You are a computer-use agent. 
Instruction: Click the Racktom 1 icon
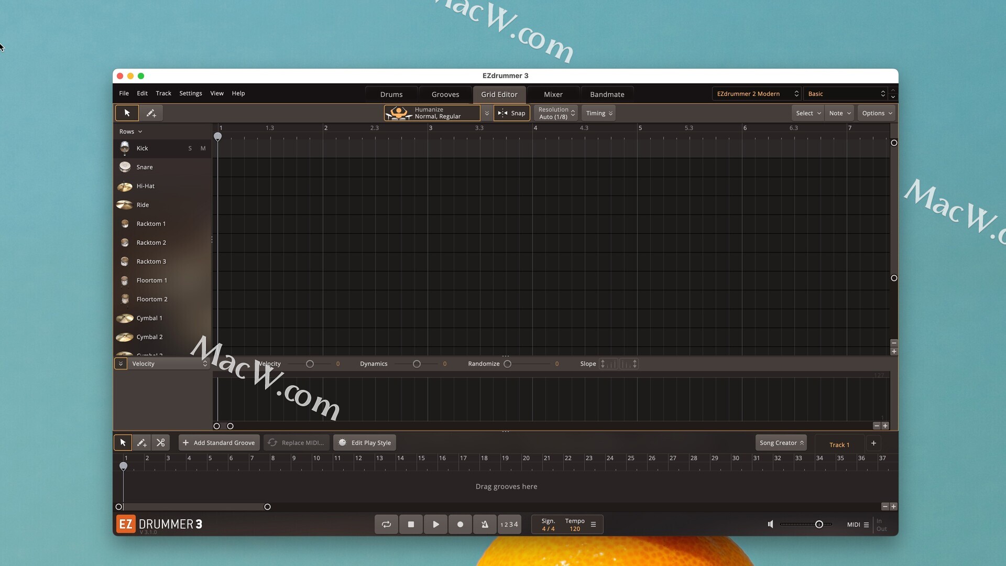point(125,224)
